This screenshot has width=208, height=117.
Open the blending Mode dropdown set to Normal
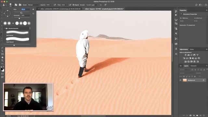coord(33,5)
